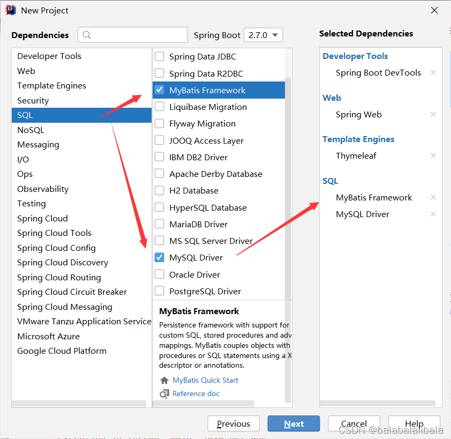Screen dimensions: 451x439
Task: Click Thymeleaf in Selected Dependencies
Action: pos(356,156)
